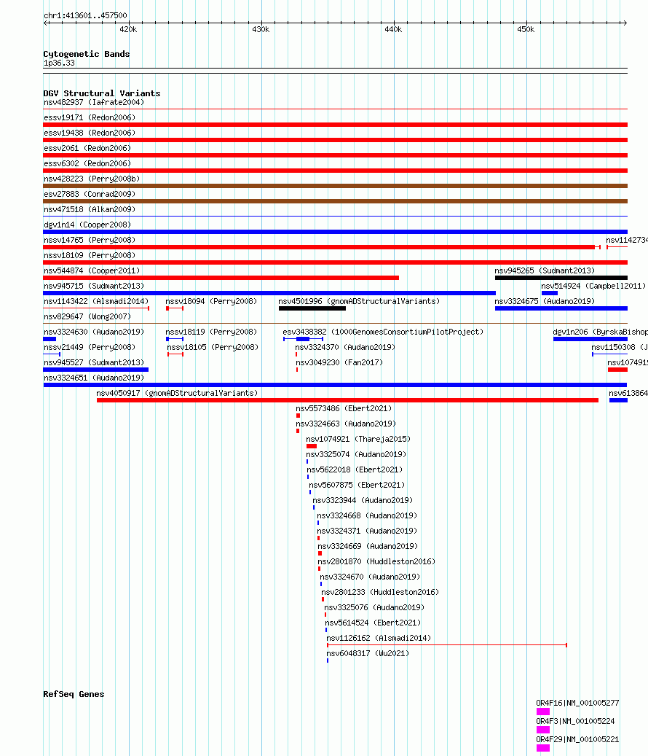Select nsv3324370 (Audano2019) label
648x756 pixels.
click(x=345, y=348)
